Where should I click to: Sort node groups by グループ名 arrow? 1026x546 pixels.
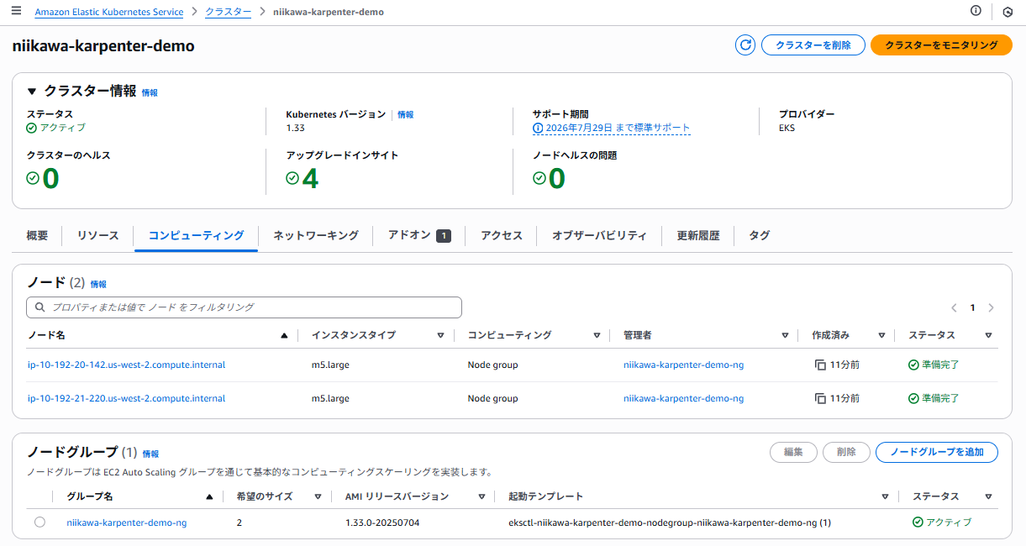point(209,496)
